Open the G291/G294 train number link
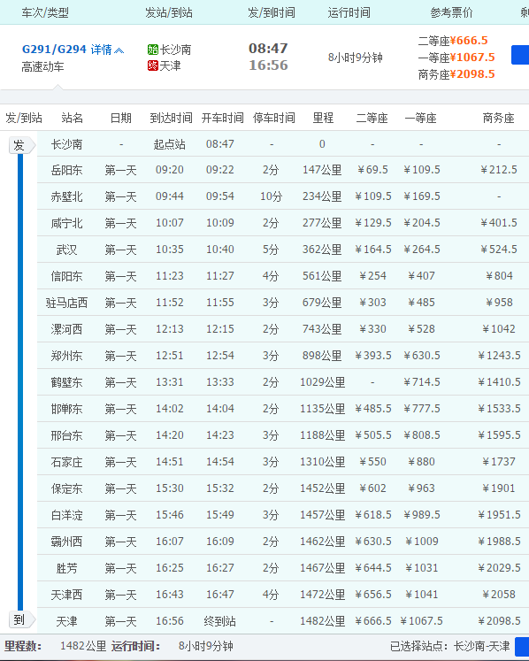This screenshot has width=529, height=661. (54, 50)
